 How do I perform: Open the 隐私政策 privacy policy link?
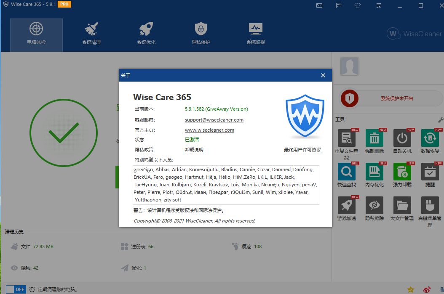click(x=144, y=150)
